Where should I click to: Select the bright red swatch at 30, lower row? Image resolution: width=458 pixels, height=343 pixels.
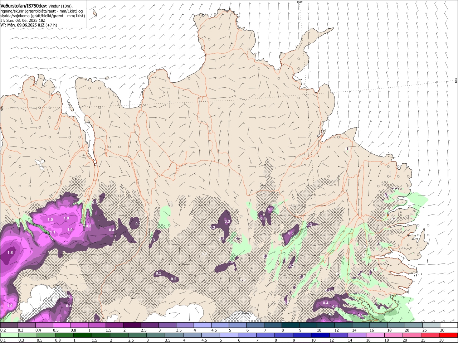[448, 335]
